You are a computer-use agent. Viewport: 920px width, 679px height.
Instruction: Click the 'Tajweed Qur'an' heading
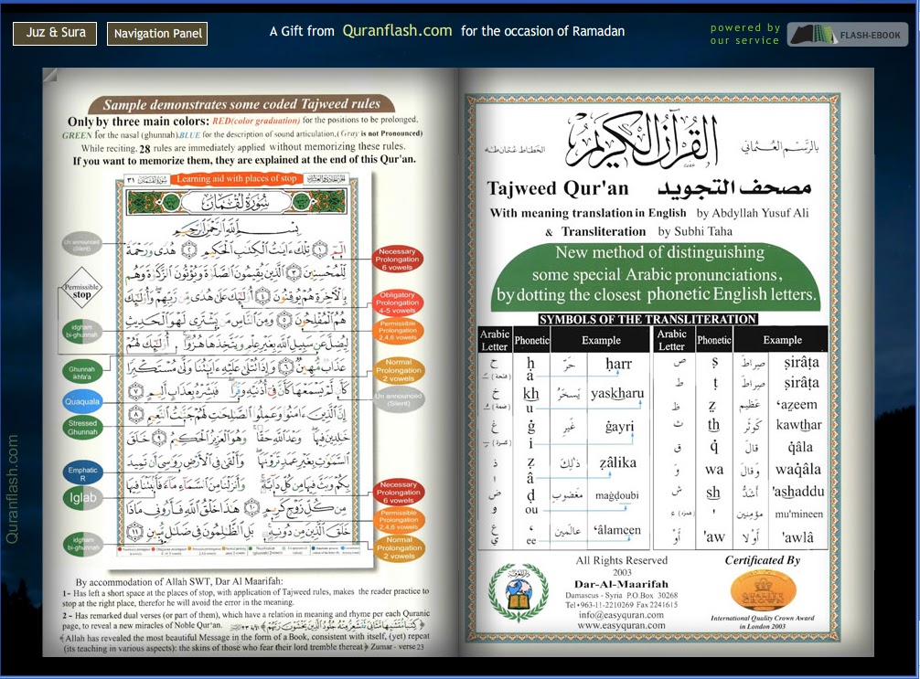[x=558, y=188]
